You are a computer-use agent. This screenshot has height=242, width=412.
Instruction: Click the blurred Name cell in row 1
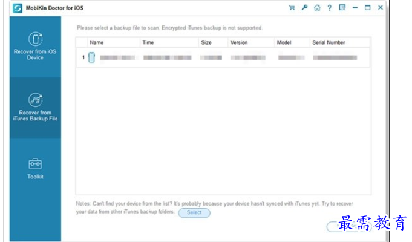click(x=117, y=57)
